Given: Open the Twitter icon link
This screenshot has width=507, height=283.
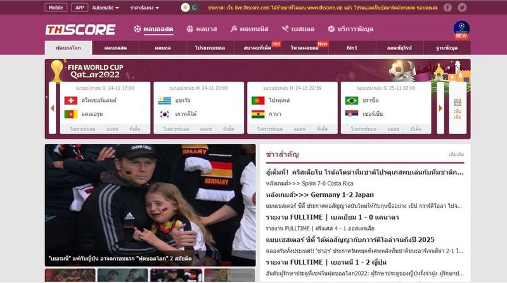Looking at the screenshot, I should pos(462,8).
